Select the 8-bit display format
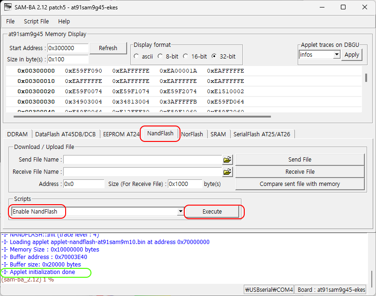 (x=161, y=56)
